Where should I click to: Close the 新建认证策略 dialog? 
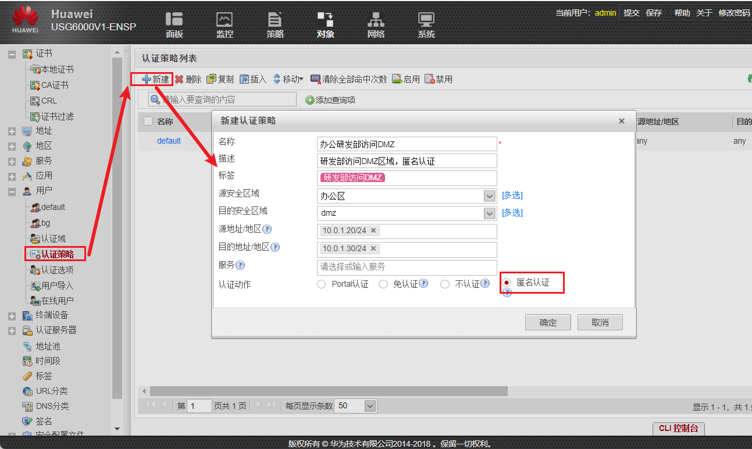coord(622,121)
